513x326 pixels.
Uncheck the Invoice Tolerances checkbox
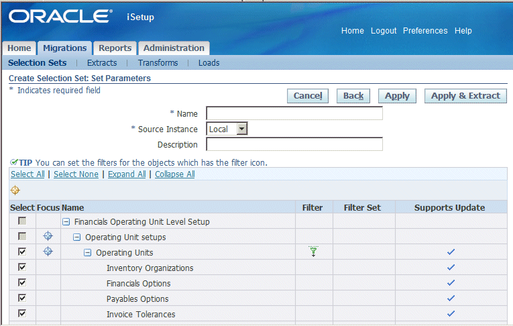click(22, 313)
